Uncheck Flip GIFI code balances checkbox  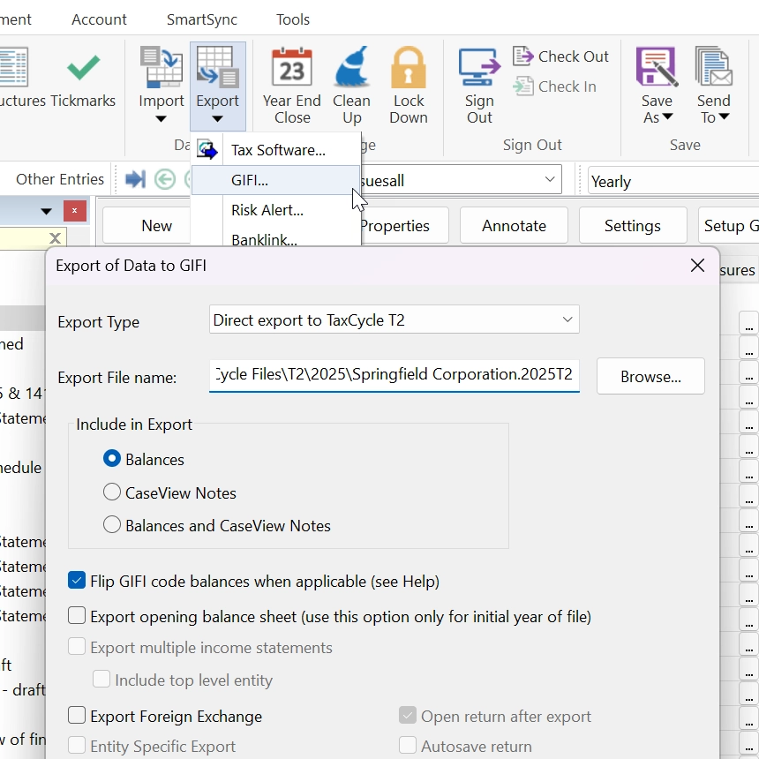coord(77,581)
